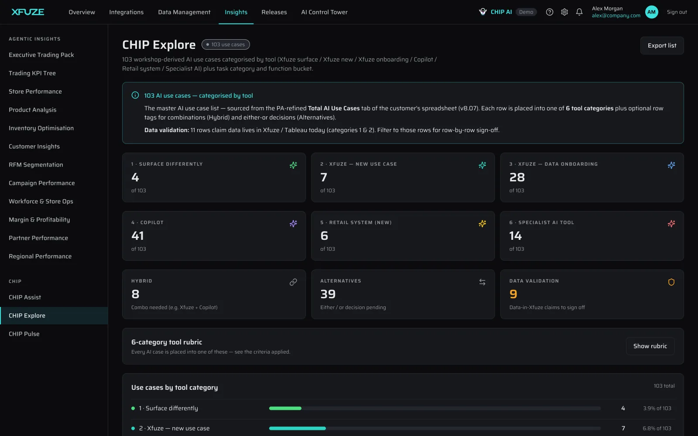
Task: Click the link icon on Hybrid card
Action: tap(293, 282)
